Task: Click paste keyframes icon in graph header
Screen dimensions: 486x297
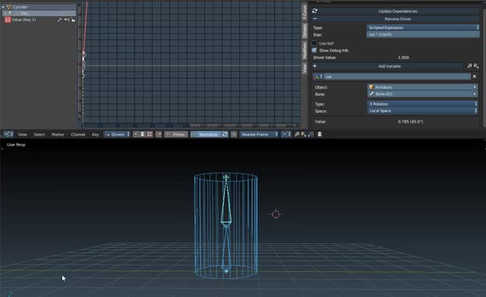Action: pos(304,134)
